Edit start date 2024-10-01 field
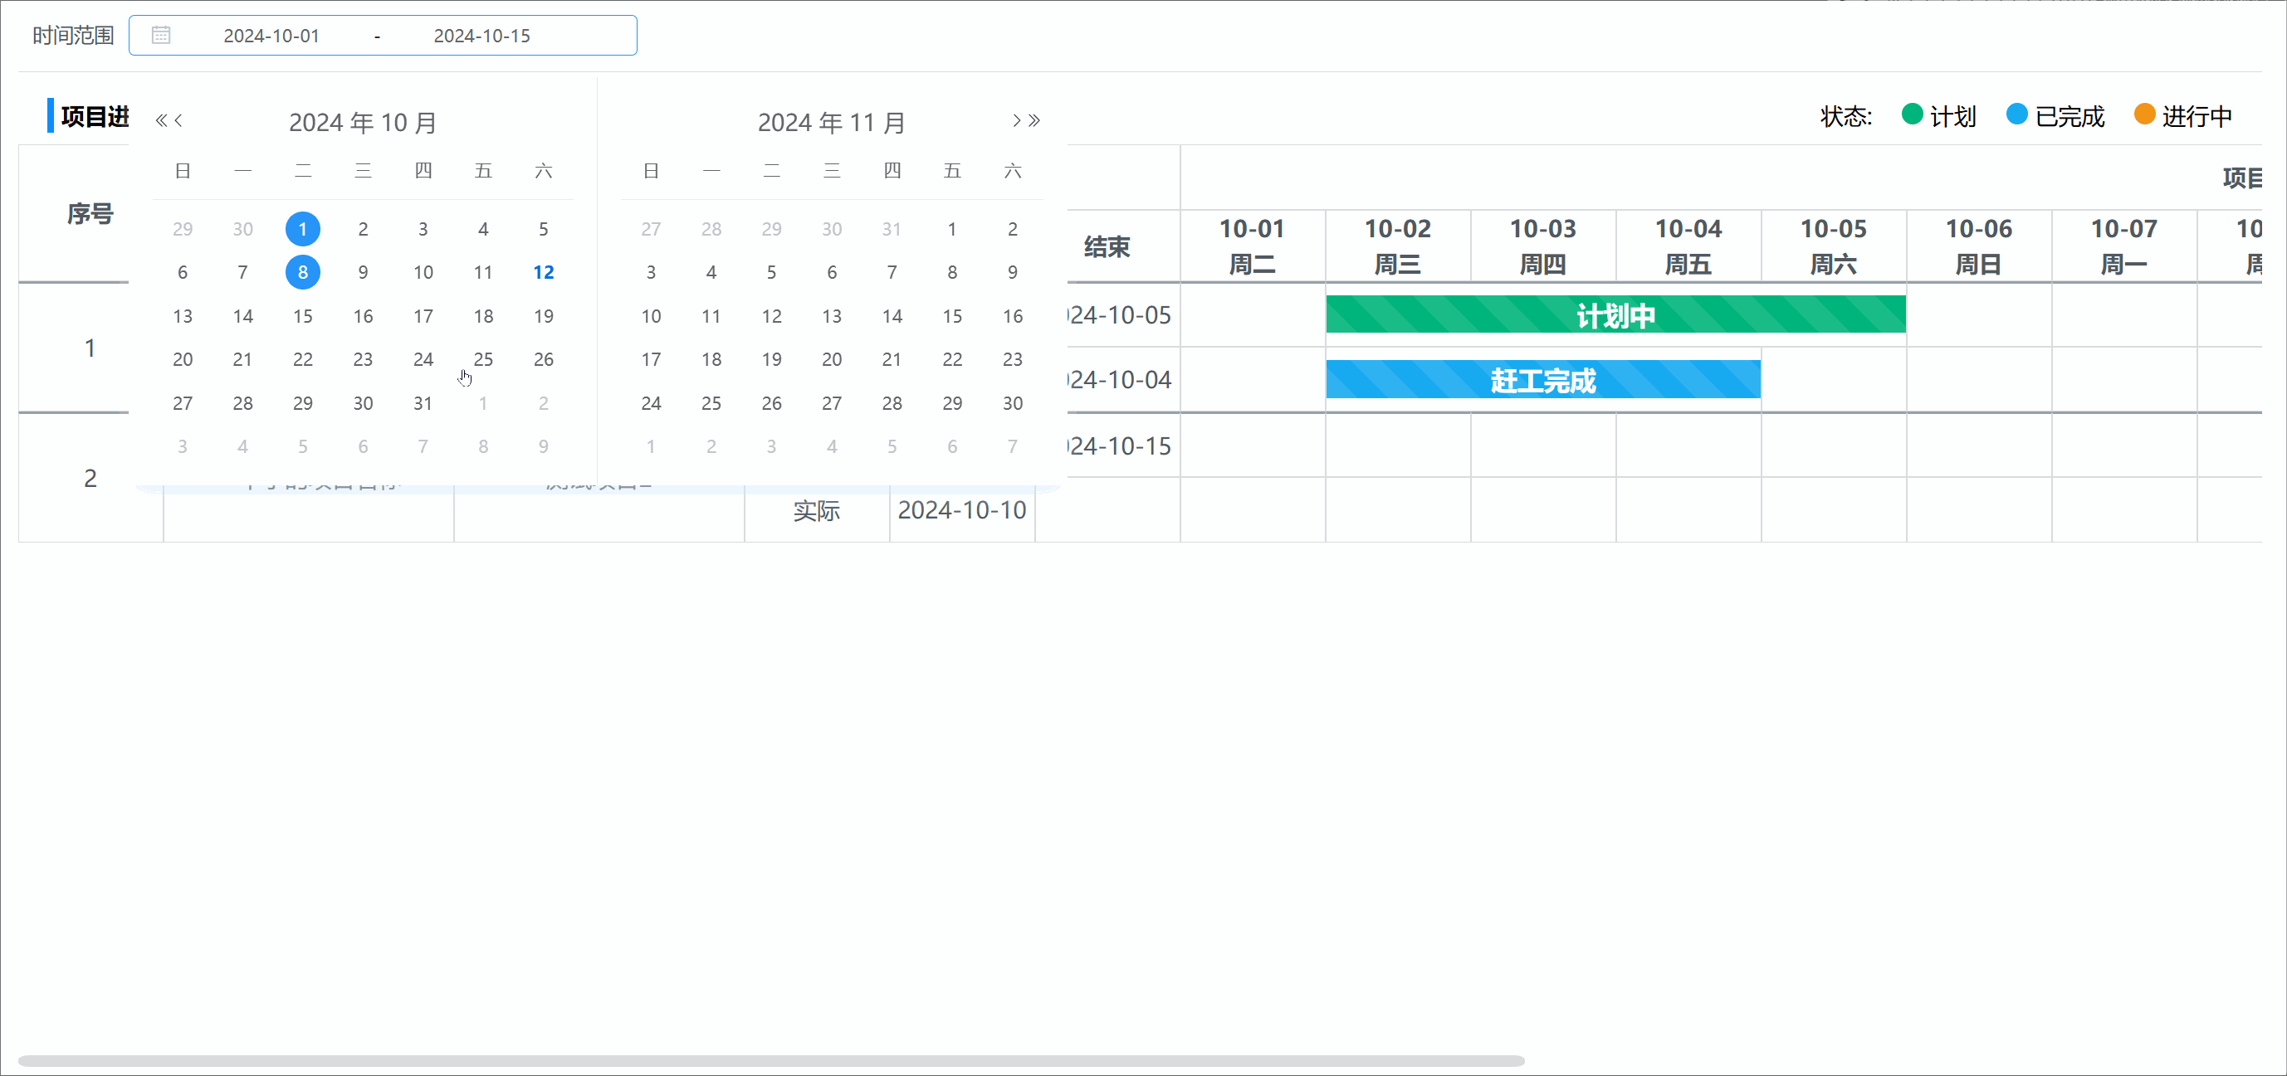The width and height of the screenshot is (2287, 1076). (x=271, y=36)
